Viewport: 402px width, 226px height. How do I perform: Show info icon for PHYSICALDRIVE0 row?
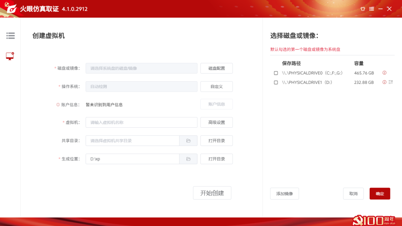point(384,73)
